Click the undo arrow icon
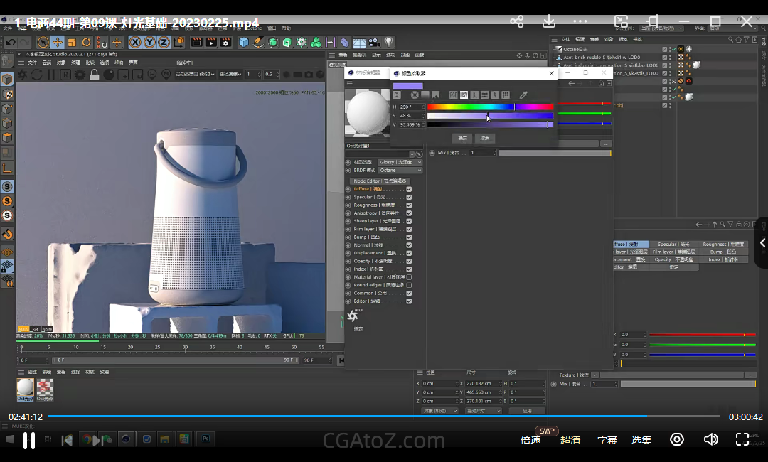768x462 pixels. click(x=10, y=43)
